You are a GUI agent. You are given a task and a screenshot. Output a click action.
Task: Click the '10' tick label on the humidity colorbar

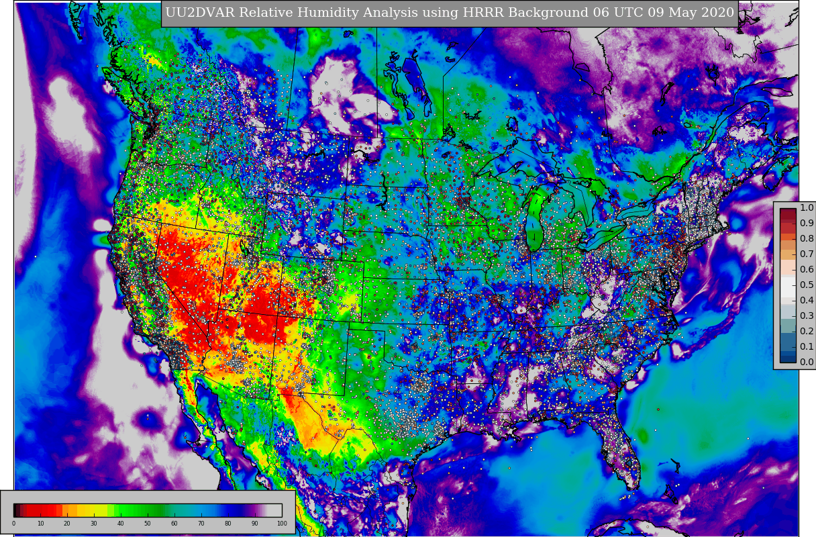point(40,524)
